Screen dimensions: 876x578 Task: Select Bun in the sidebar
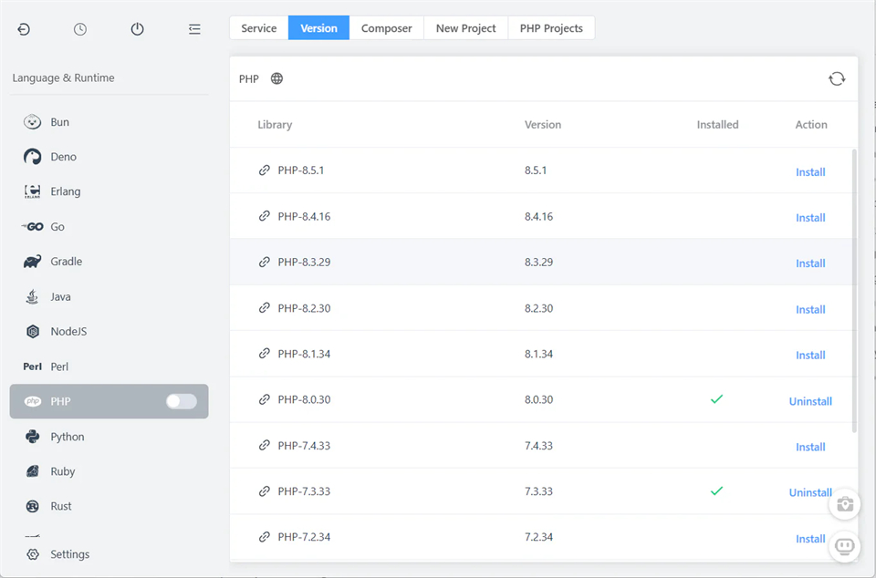coord(109,121)
